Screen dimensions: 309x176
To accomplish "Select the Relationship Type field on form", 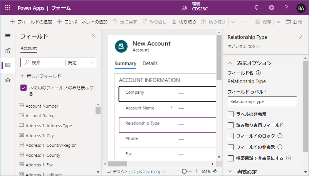I will click(x=167, y=125).
